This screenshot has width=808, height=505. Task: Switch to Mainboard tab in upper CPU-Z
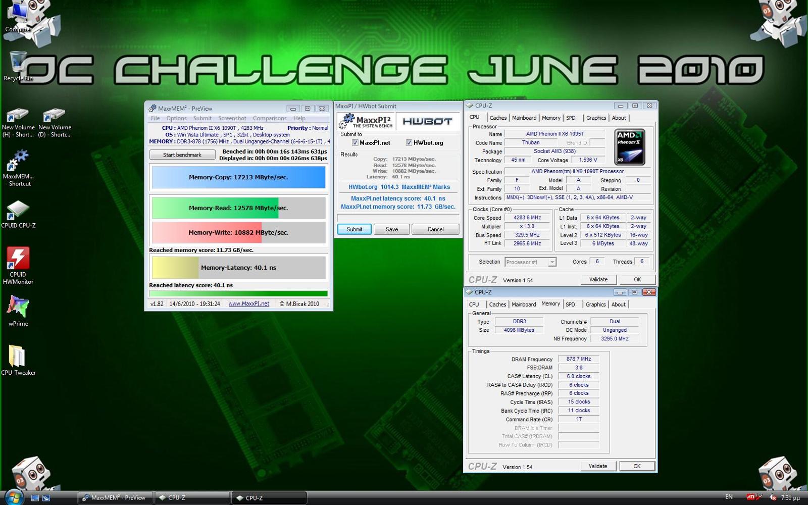point(524,118)
